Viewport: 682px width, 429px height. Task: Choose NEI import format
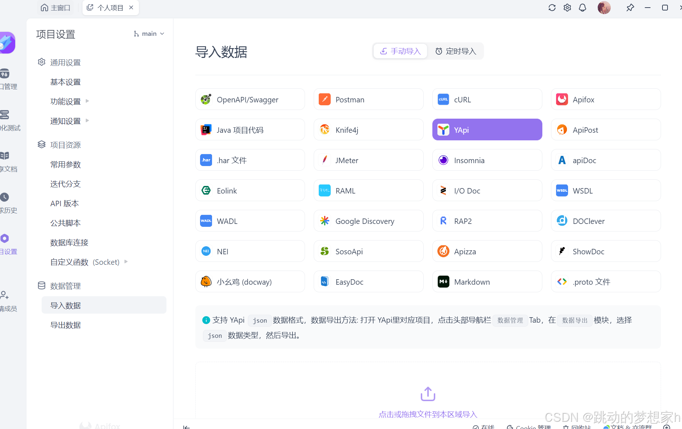[x=250, y=251]
